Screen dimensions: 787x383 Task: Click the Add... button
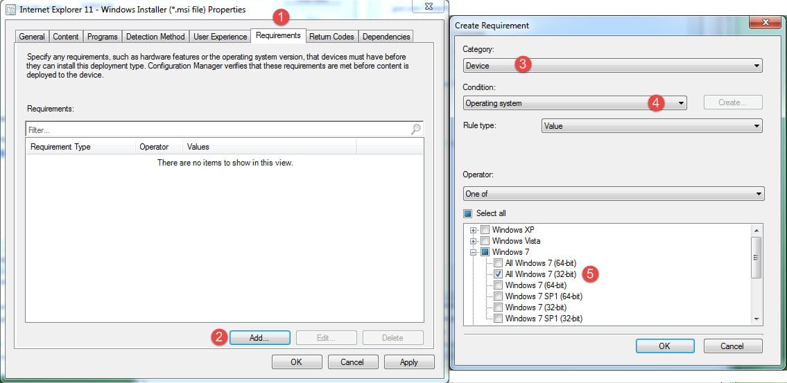pyautogui.click(x=259, y=338)
